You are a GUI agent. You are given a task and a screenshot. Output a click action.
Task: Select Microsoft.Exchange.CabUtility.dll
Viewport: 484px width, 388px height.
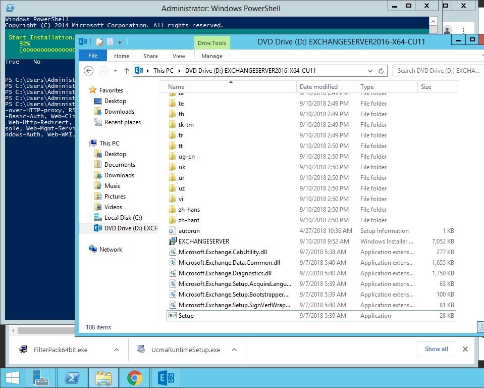[x=311, y=252]
